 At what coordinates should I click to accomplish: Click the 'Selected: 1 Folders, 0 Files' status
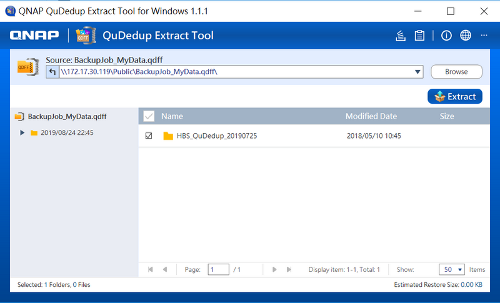tap(54, 284)
